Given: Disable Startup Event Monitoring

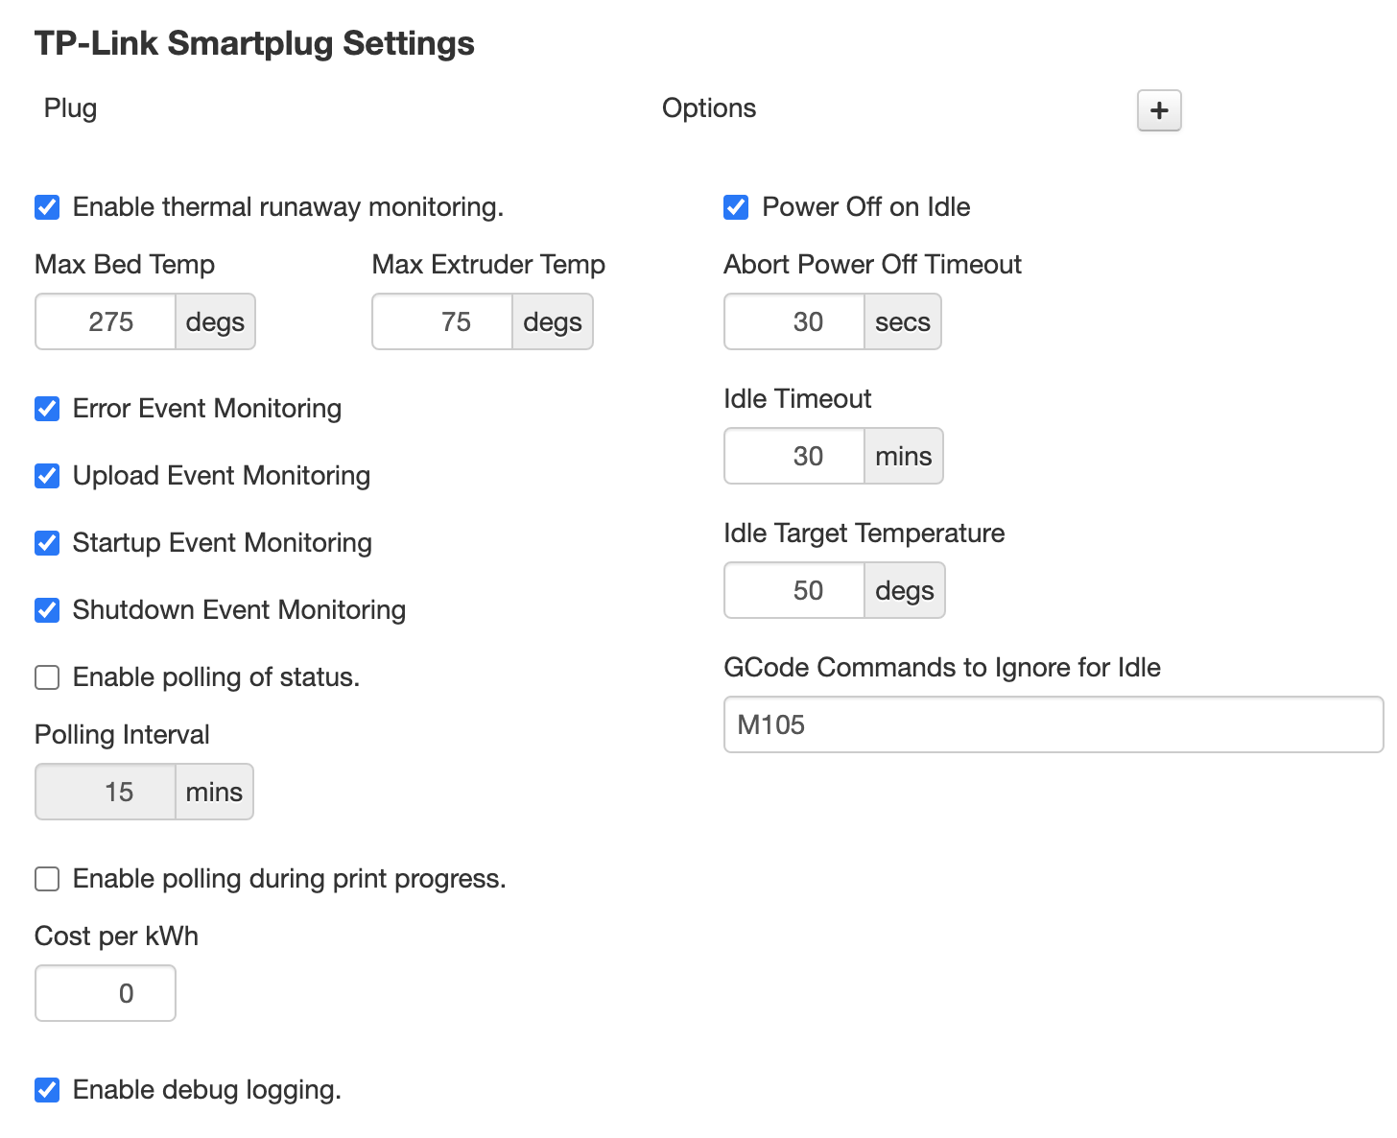Looking at the screenshot, I should 47,543.
